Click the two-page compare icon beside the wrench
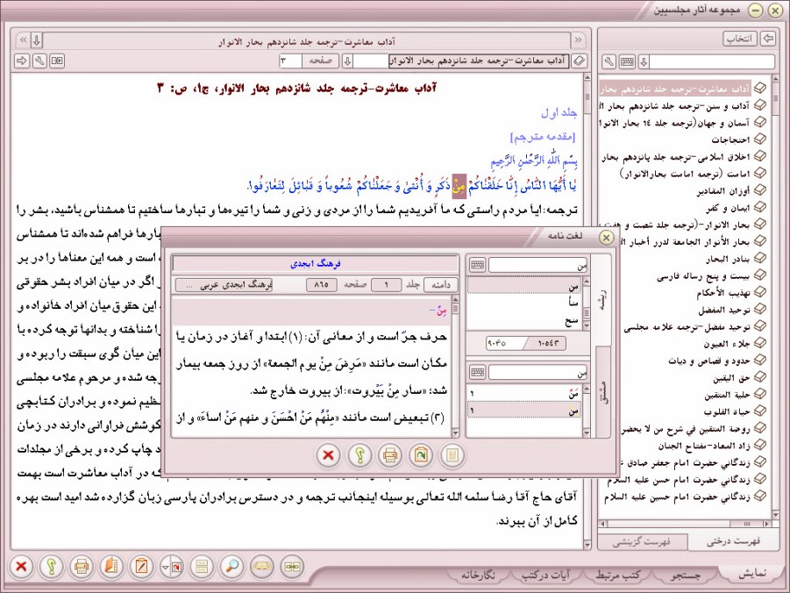The width and height of the screenshot is (790, 593). tap(57, 61)
